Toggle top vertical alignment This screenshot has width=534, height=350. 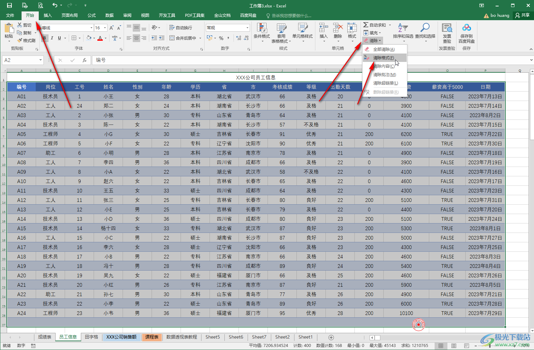click(129, 28)
